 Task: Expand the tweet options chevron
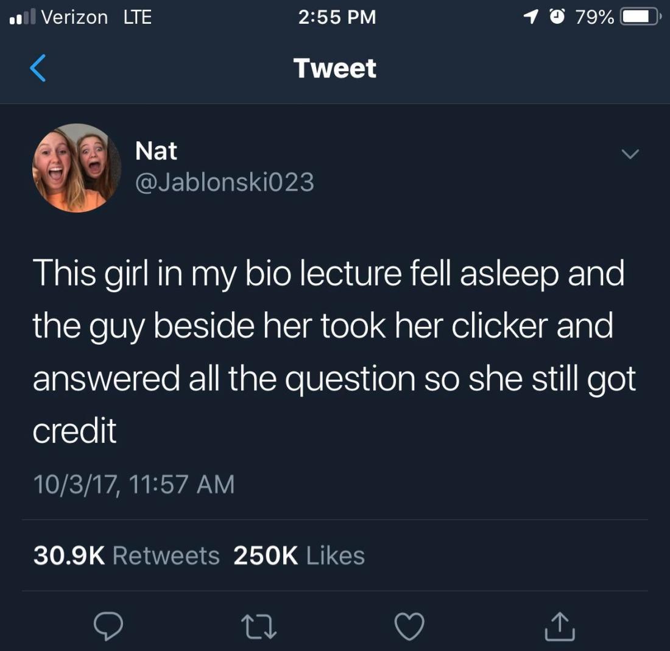click(630, 154)
